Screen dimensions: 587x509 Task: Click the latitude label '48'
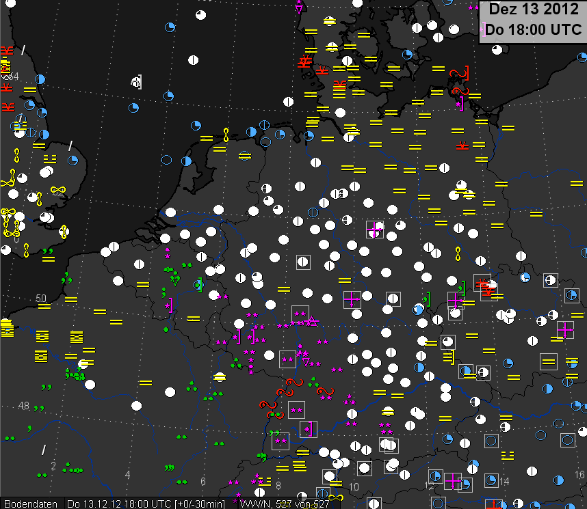(x=23, y=406)
